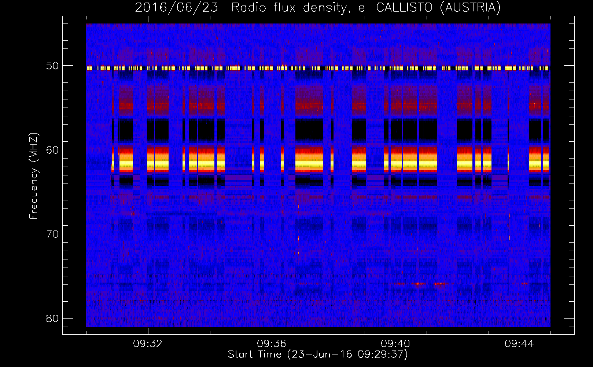Image resolution: width=593 pixels, height=367 pixels.
Task: Click the 09:36 time tick label
Action: click(272, 344)
